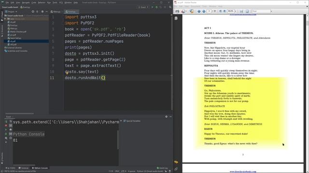This screenshot has width=309, height=173.
Task: Select Scratches and Consoles in project tree
Action: [x=16, y=51]
